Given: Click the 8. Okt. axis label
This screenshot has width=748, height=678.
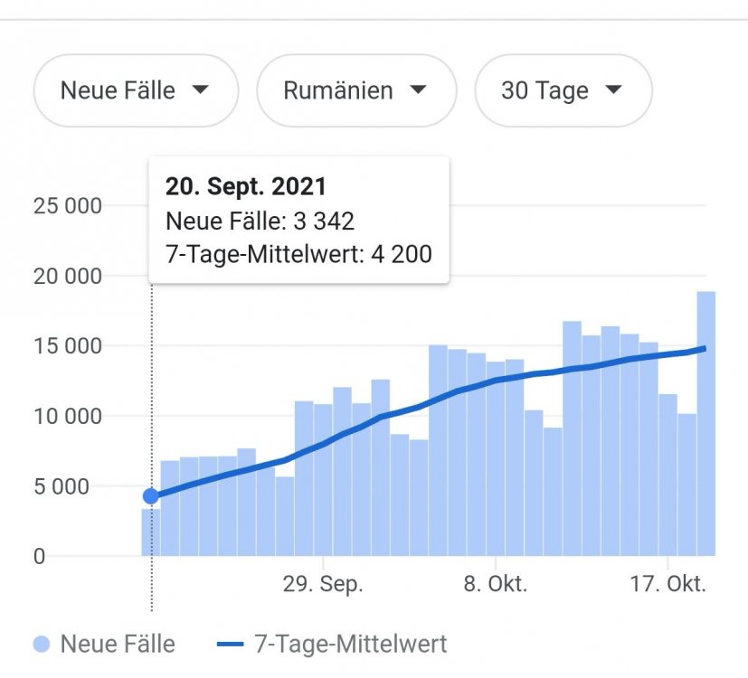Looking at the screenshot, I should tap(496, 584).
